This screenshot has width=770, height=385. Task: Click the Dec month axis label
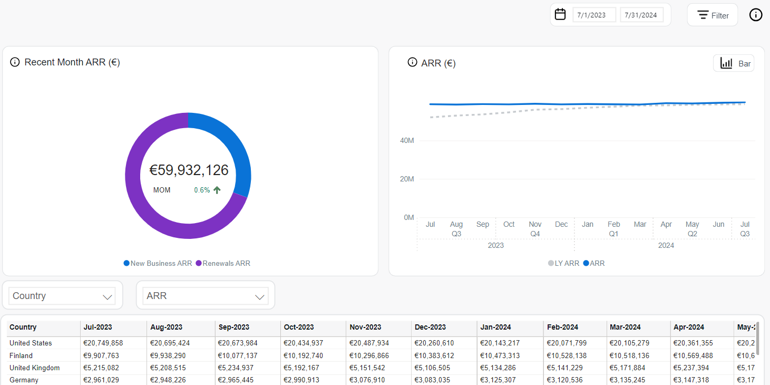pyautogui.click(x=561, y=224)
